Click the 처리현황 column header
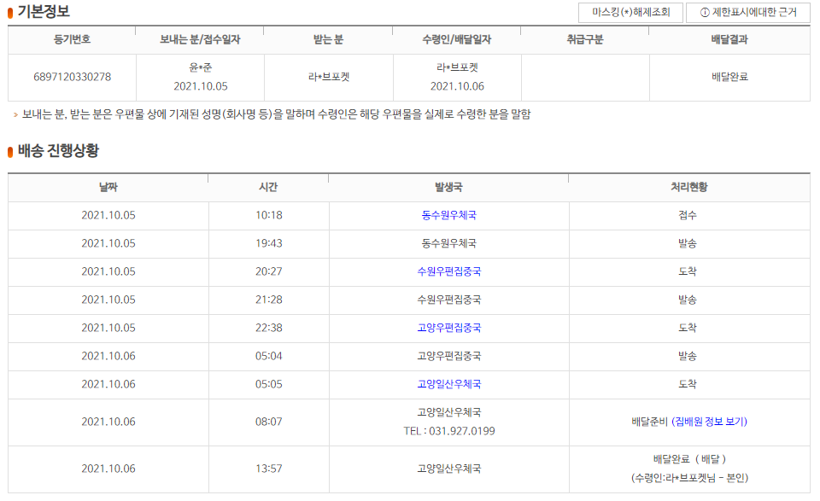This screenshot has width=820, height=501. pyautogui.click(x=689, y=187)
